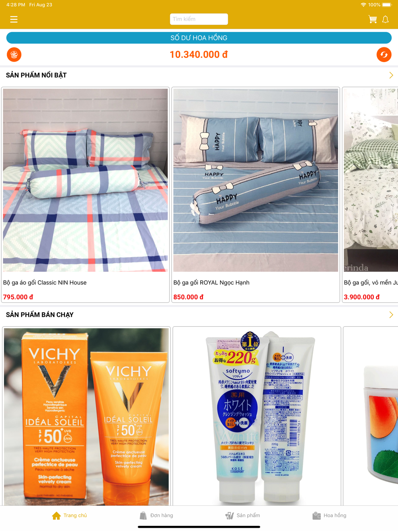Tap the notification bell icon
Image resolution: width=398 pixels, height=531 pixels.
click(x=385, y=19)
